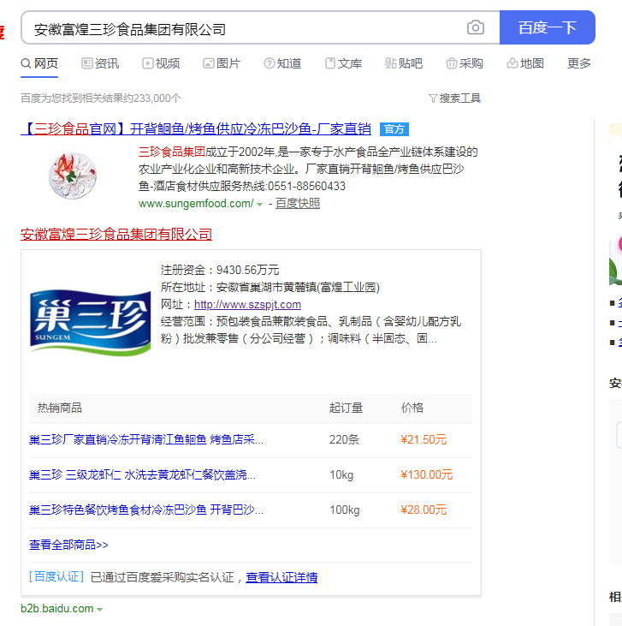
Task: Click the ¥21.50元 price
Action: (424, 439)
